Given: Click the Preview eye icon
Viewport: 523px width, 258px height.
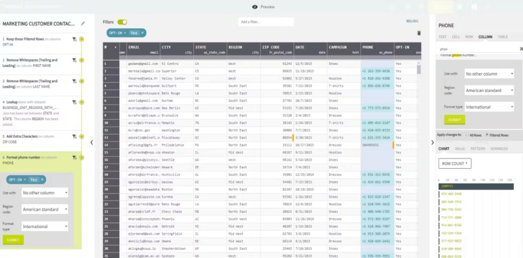Looking at the screenshot, I should click(x=255, y=7).
